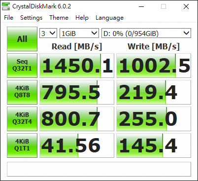Start the 4KiB Q32T4 test
Image resolution: width=198 pixels, height=181 pixels.
22,119
